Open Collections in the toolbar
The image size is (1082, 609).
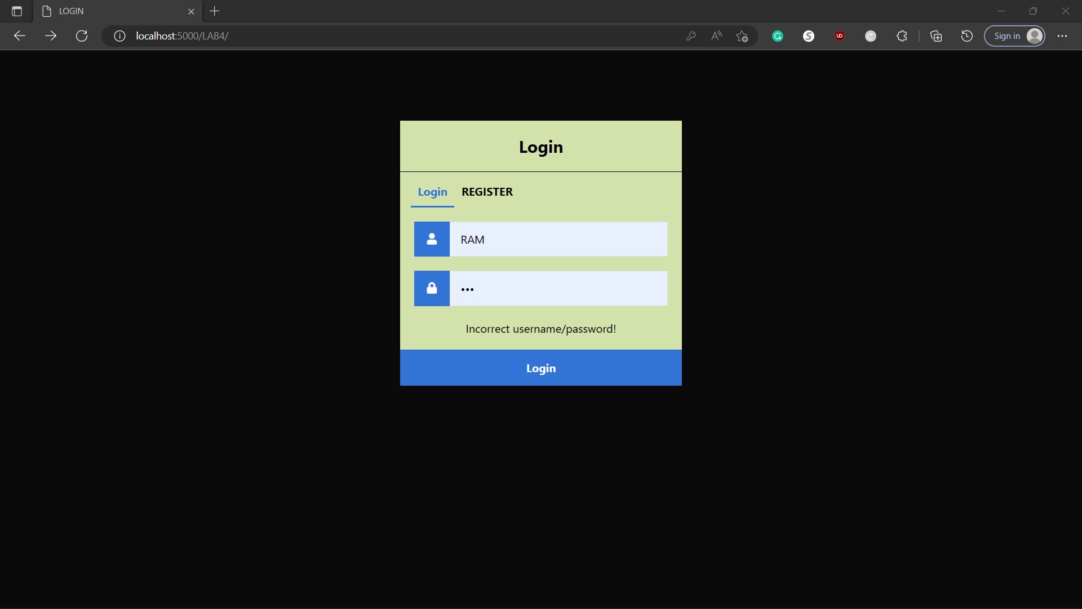coord(937,36)
